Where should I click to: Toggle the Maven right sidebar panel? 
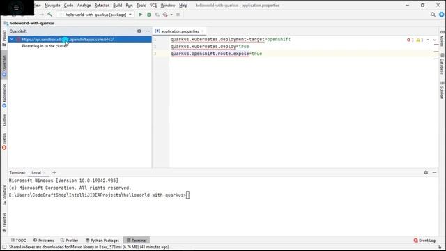(442, 38)
